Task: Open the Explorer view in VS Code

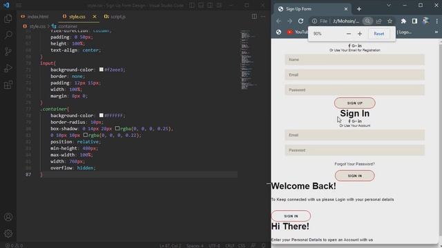Action: pos(8,19)
